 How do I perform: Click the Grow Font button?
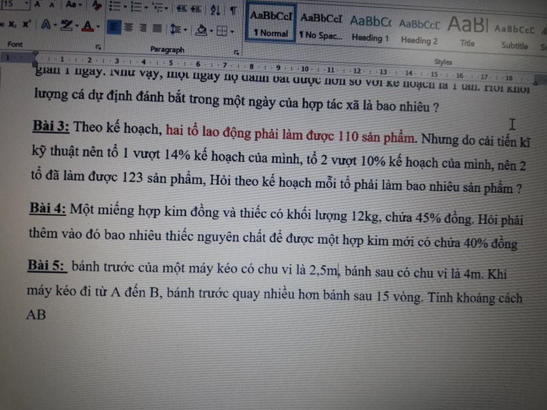[x=37, y=4]
